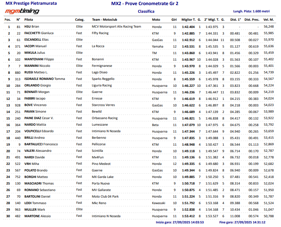The image size is (281, 227).
Task: Click team 'Lago Diseo'
Action: point(100,72)
